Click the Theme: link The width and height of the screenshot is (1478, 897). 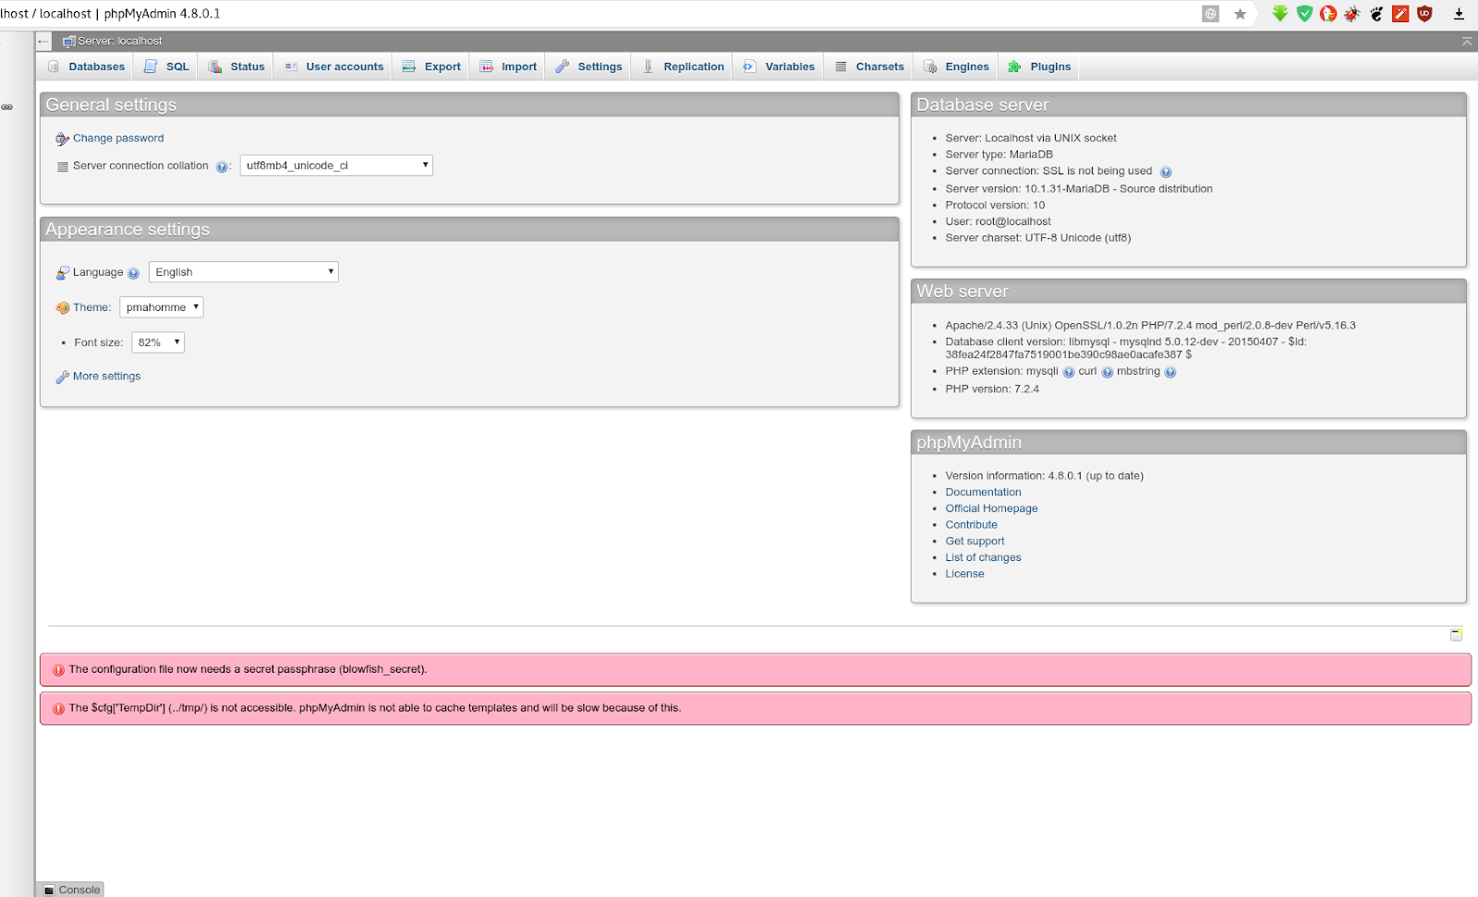(x=92, y=307)
